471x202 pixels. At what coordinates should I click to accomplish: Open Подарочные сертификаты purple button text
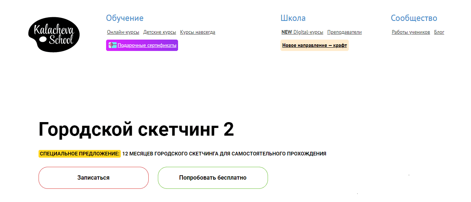[x=147, y=45]
